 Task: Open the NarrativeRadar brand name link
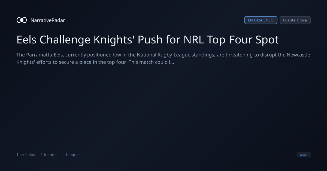pyautogui.click(x=48, y=20)
